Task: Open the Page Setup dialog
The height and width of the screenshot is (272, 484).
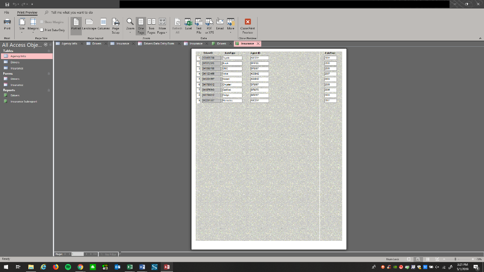Action: coord(115,26)
